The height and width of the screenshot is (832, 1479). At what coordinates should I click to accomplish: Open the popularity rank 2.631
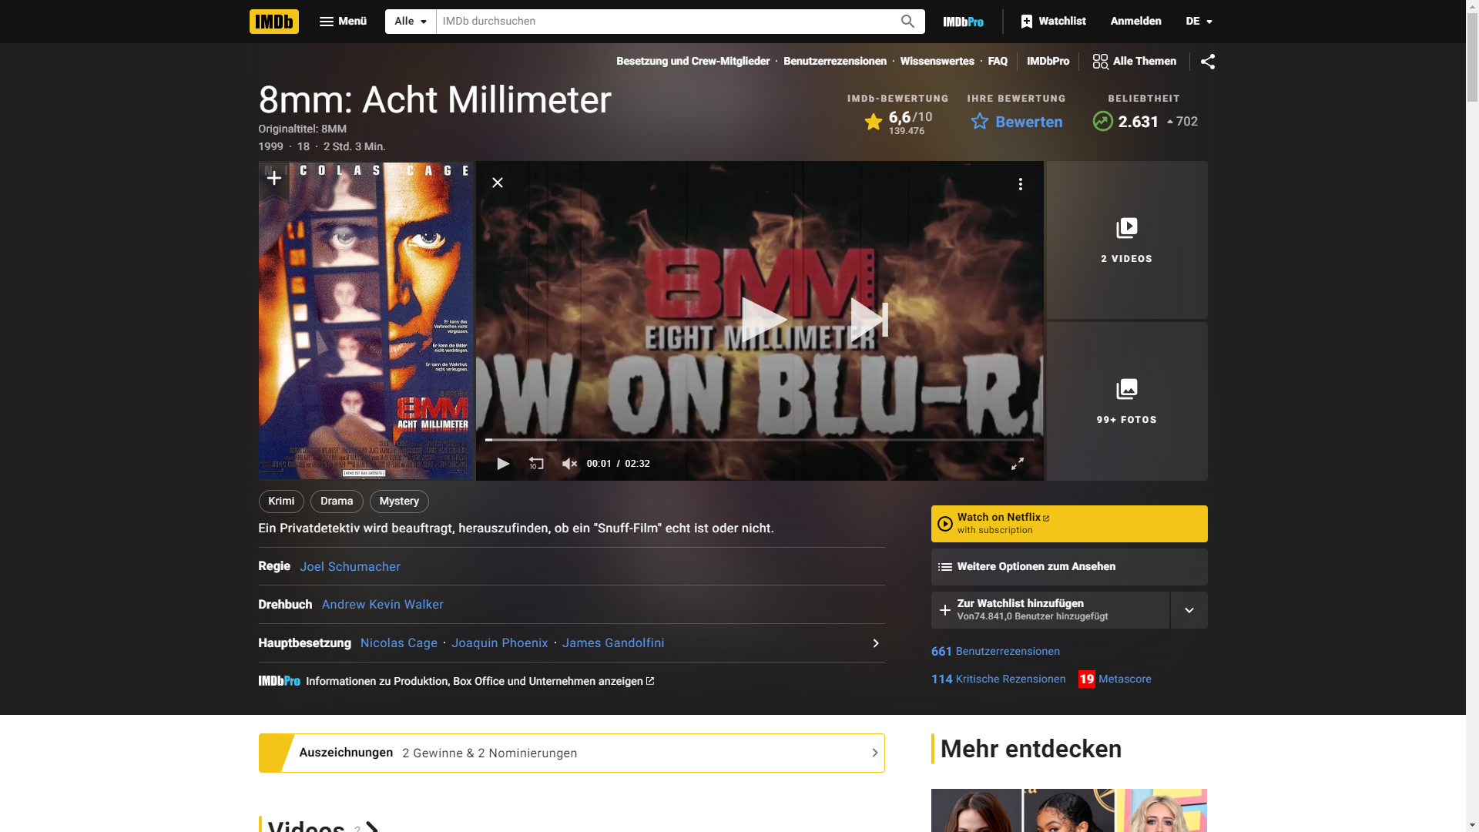[1144, 122]
